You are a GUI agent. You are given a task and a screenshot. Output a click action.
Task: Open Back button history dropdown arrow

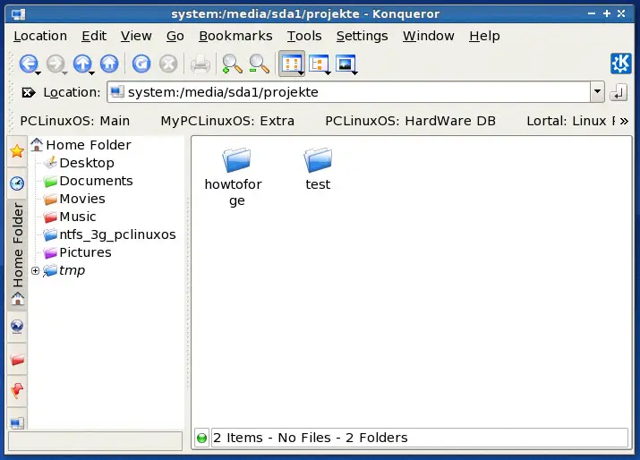point(38,73)
